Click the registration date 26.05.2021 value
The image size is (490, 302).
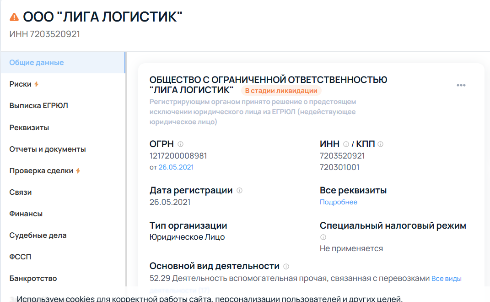(170, 202)
